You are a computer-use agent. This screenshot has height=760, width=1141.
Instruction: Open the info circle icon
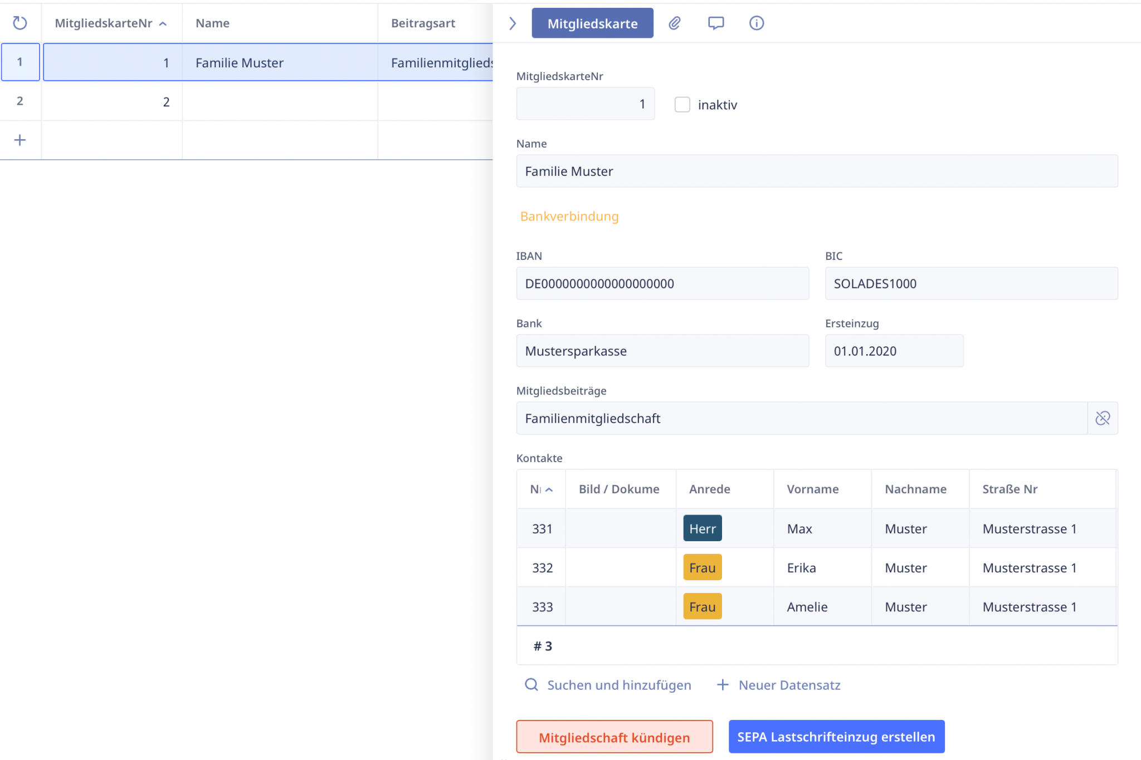tap(757, 23)
